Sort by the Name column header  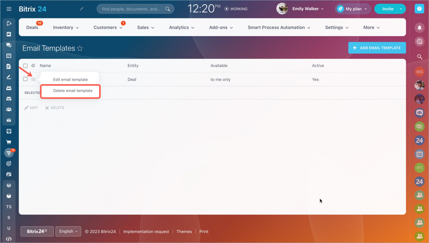pos(45,66)
